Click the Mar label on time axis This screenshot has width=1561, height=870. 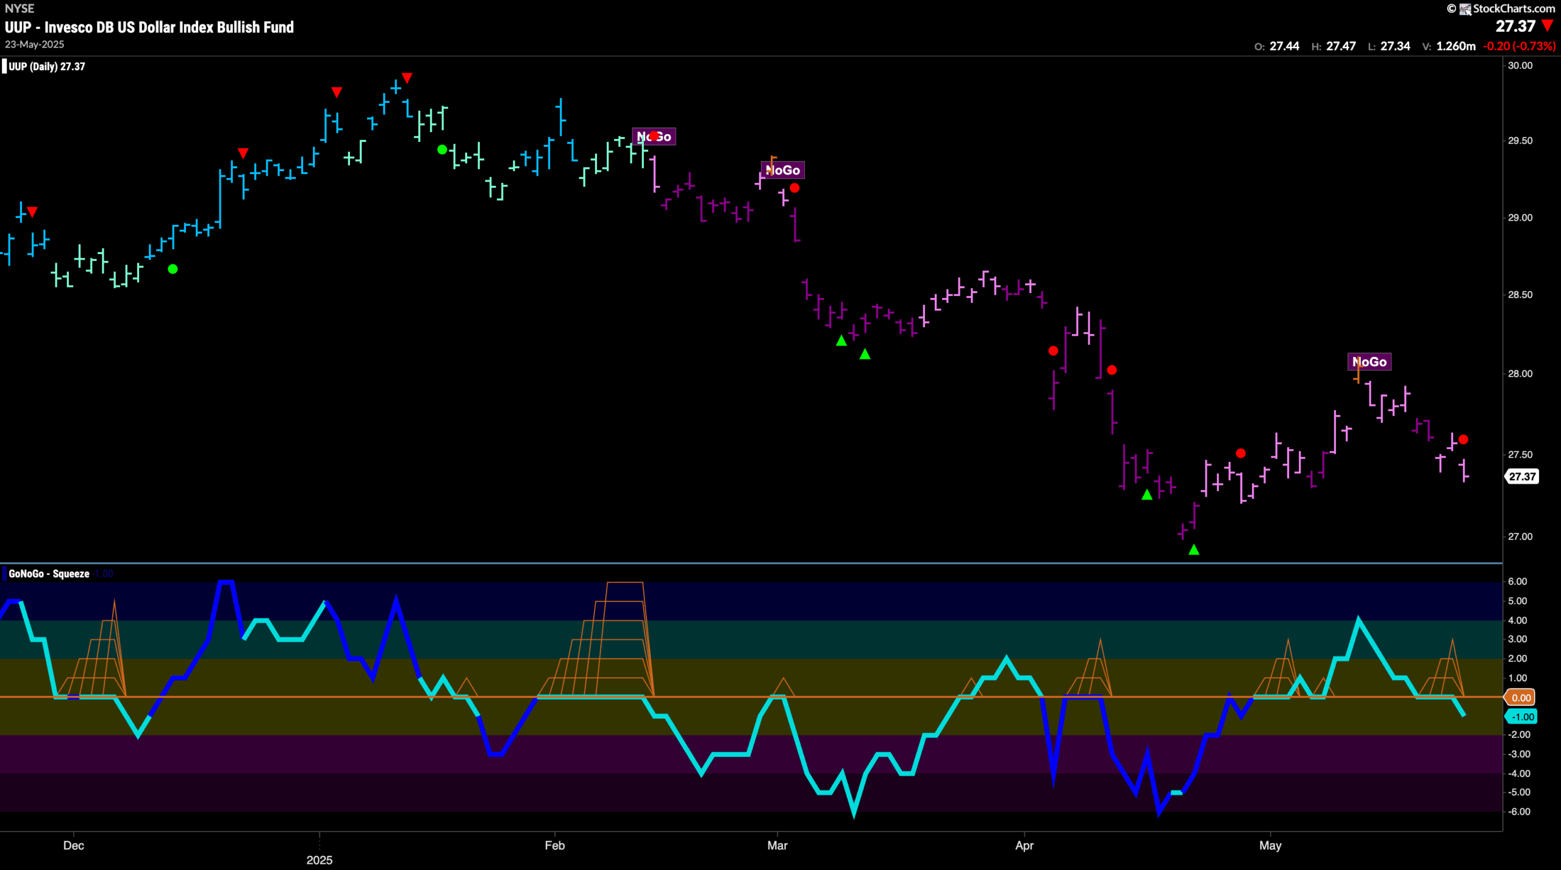[x=777, y=846]
